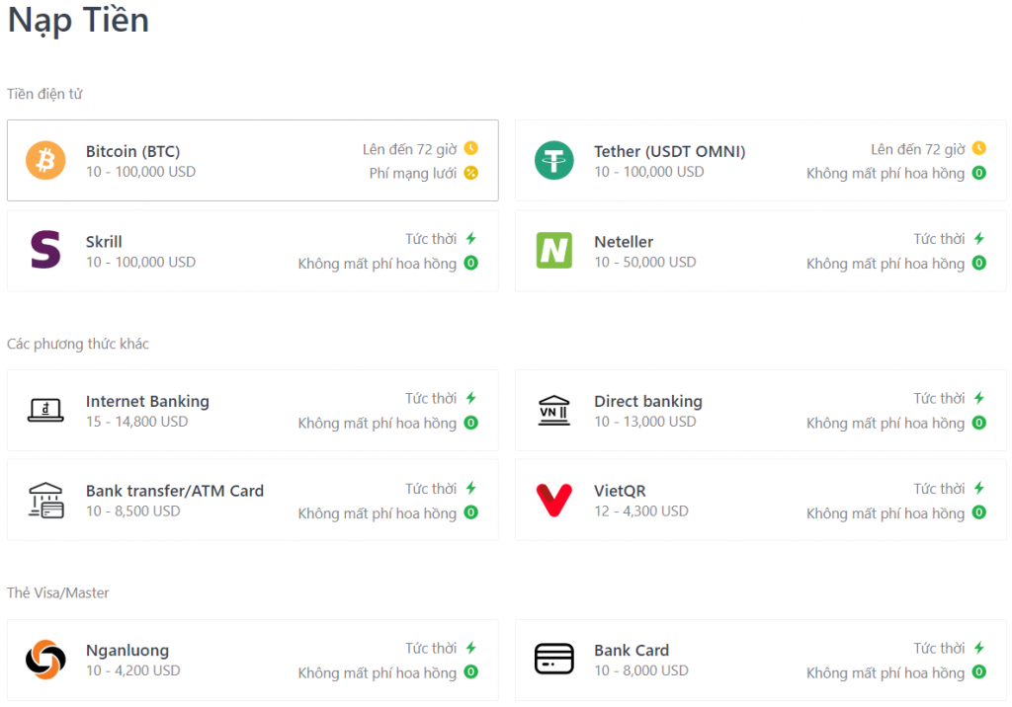
Task: Click the zero fee icon for Bank Card
Action: (979, 672)
